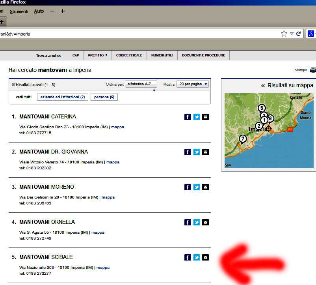Open the 'alfabetico A-Z' sort dropdown

coord(141,84)
